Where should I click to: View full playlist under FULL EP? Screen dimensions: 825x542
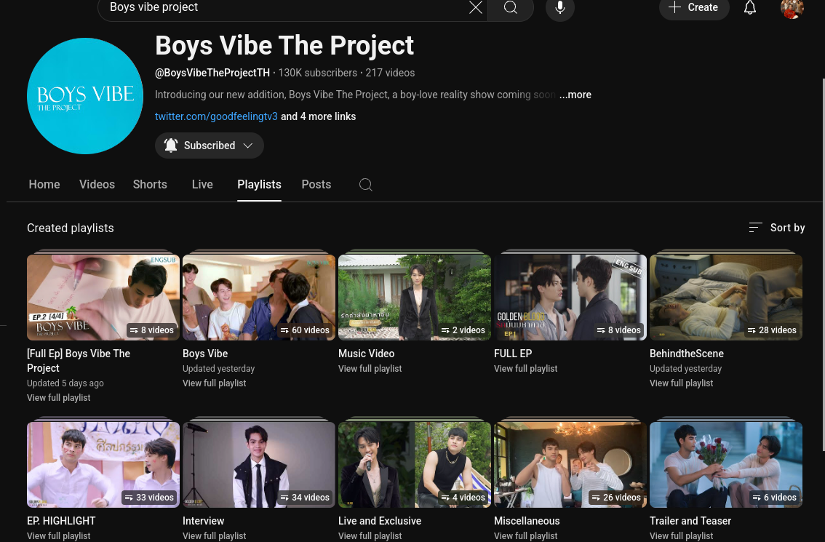coord(525,368)
